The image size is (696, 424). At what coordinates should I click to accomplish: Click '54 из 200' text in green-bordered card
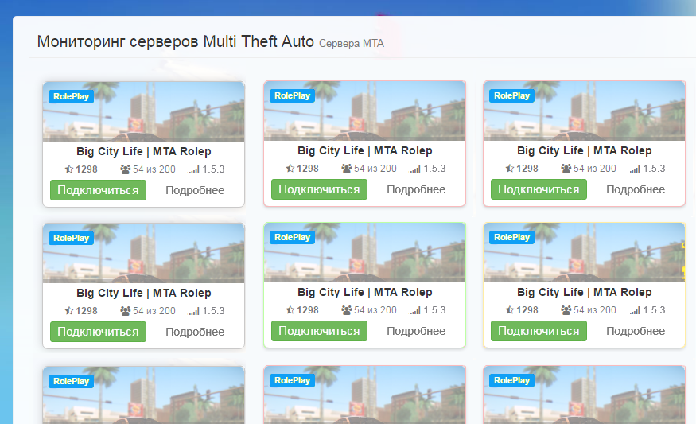coord(375,310)
